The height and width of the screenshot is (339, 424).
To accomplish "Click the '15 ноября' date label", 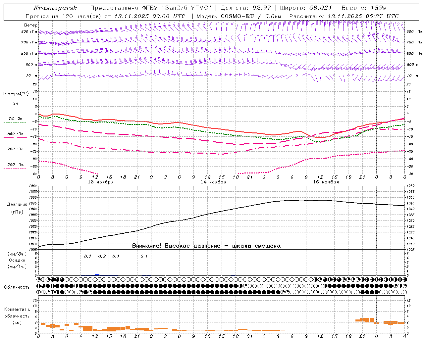I will coord(326,182).
